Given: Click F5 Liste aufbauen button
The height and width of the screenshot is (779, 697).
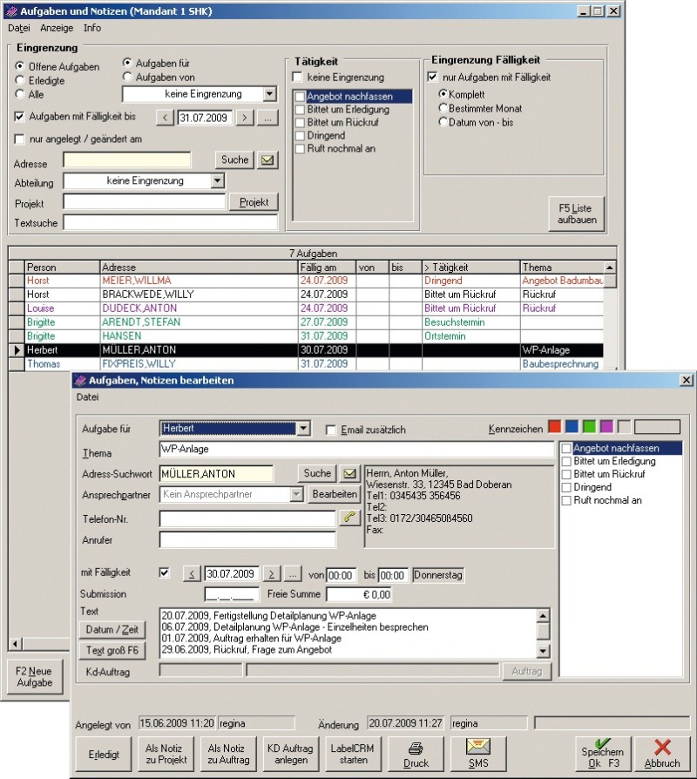Looking at the screenshot, I should 577,213.
